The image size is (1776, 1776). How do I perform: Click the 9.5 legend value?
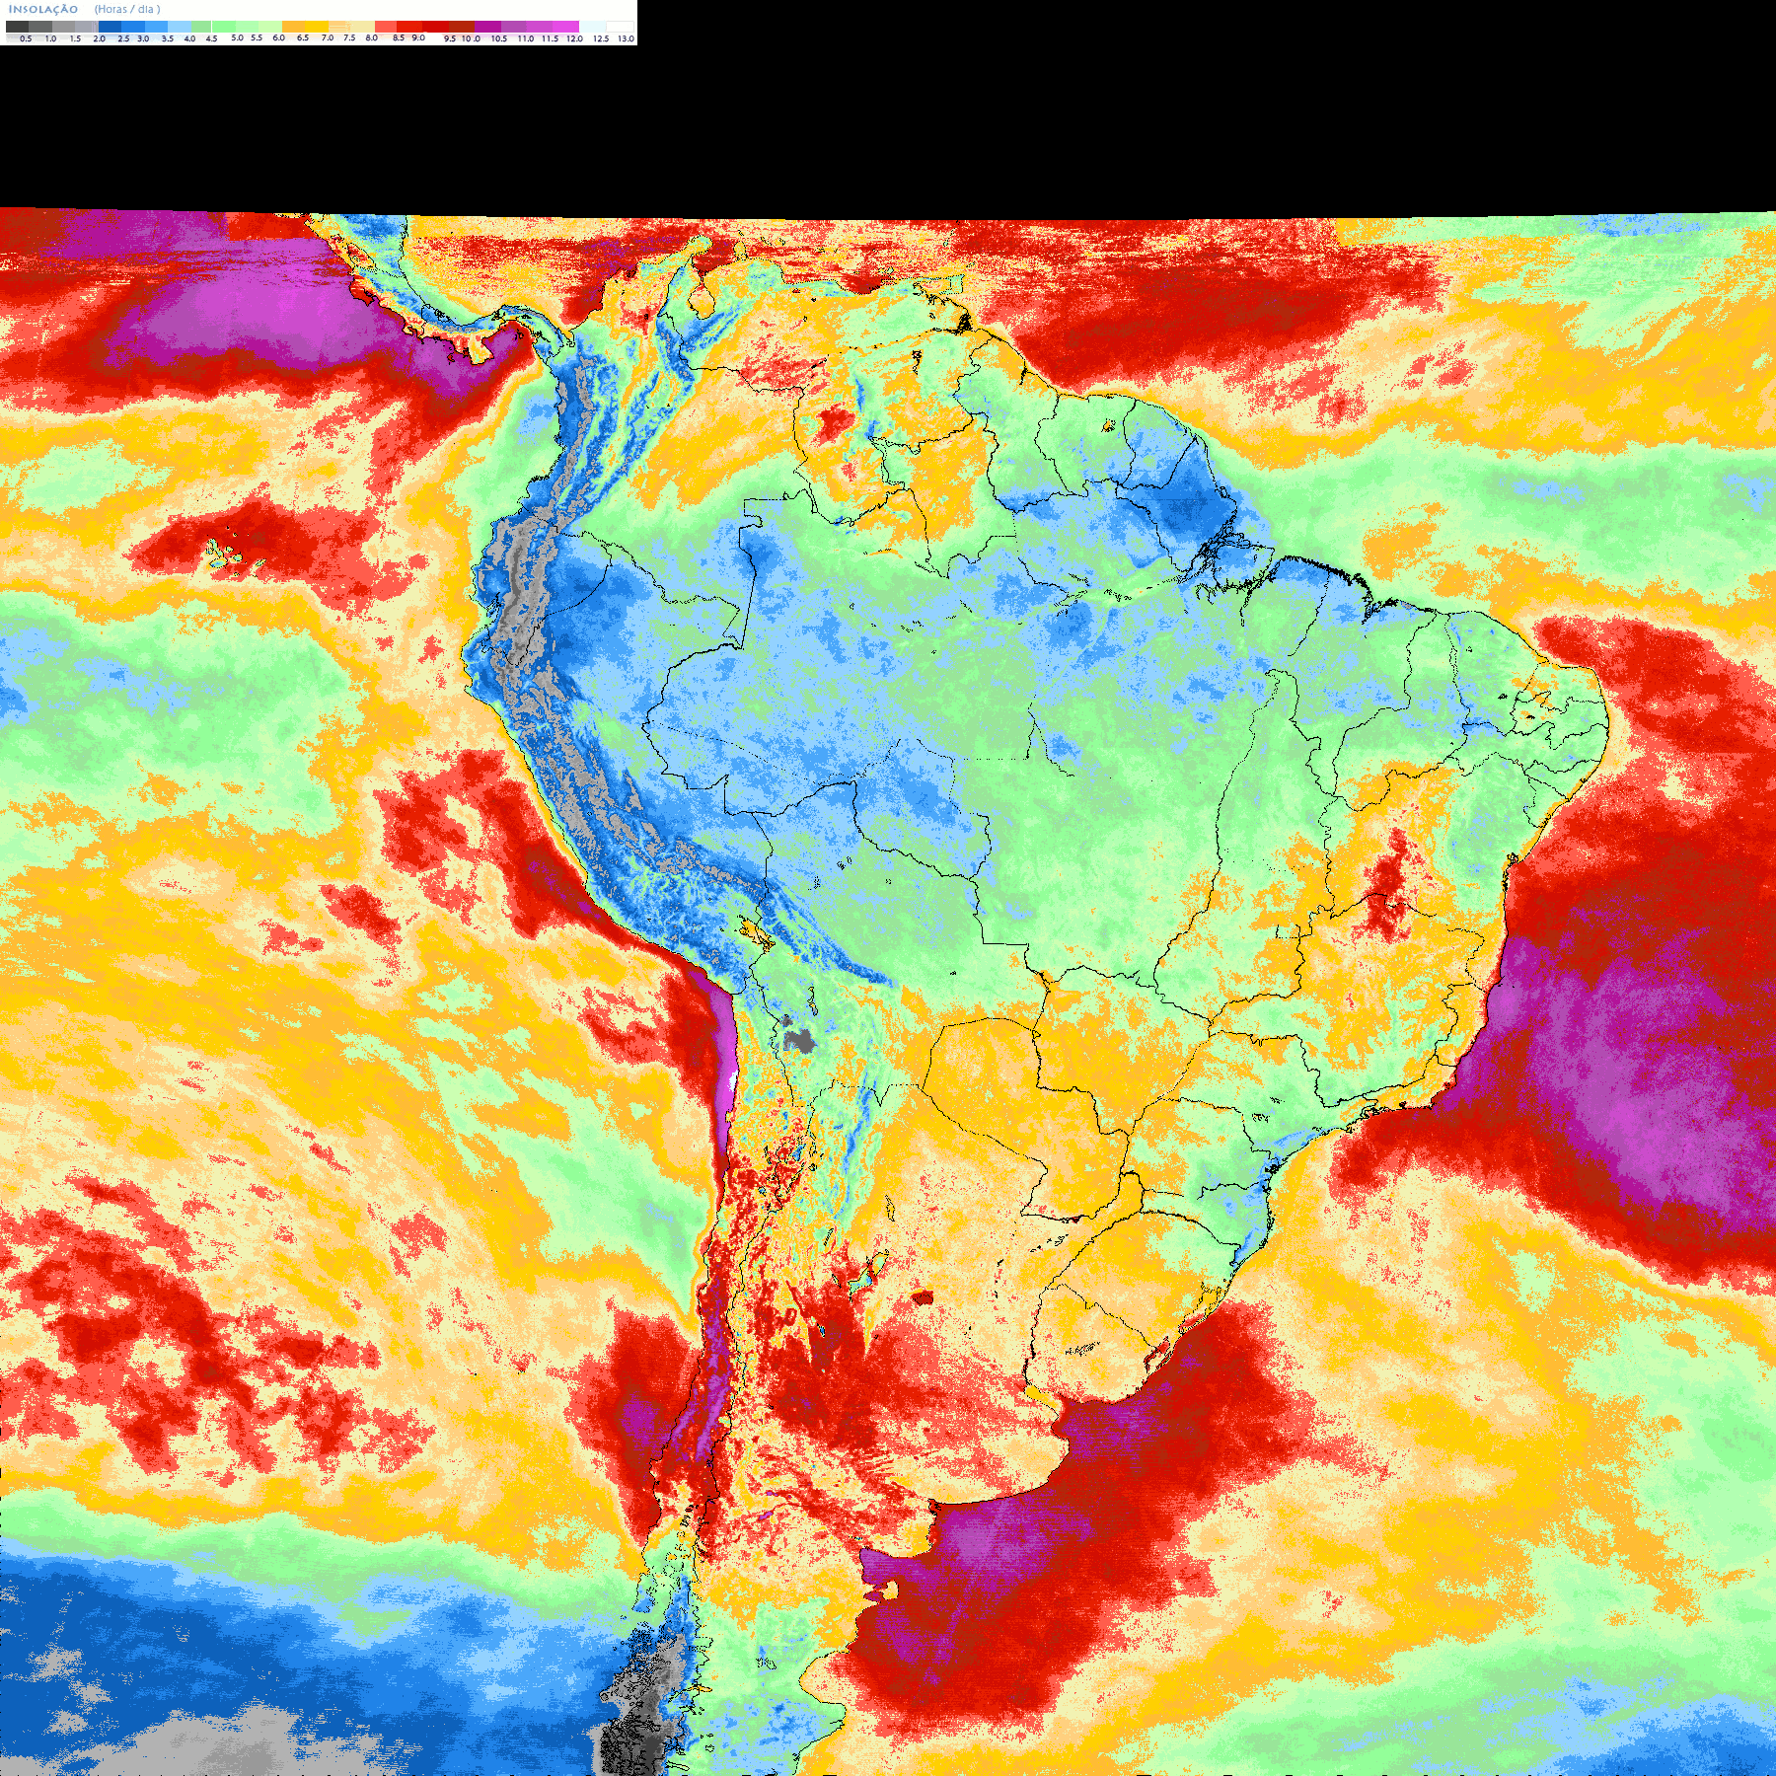450,38
